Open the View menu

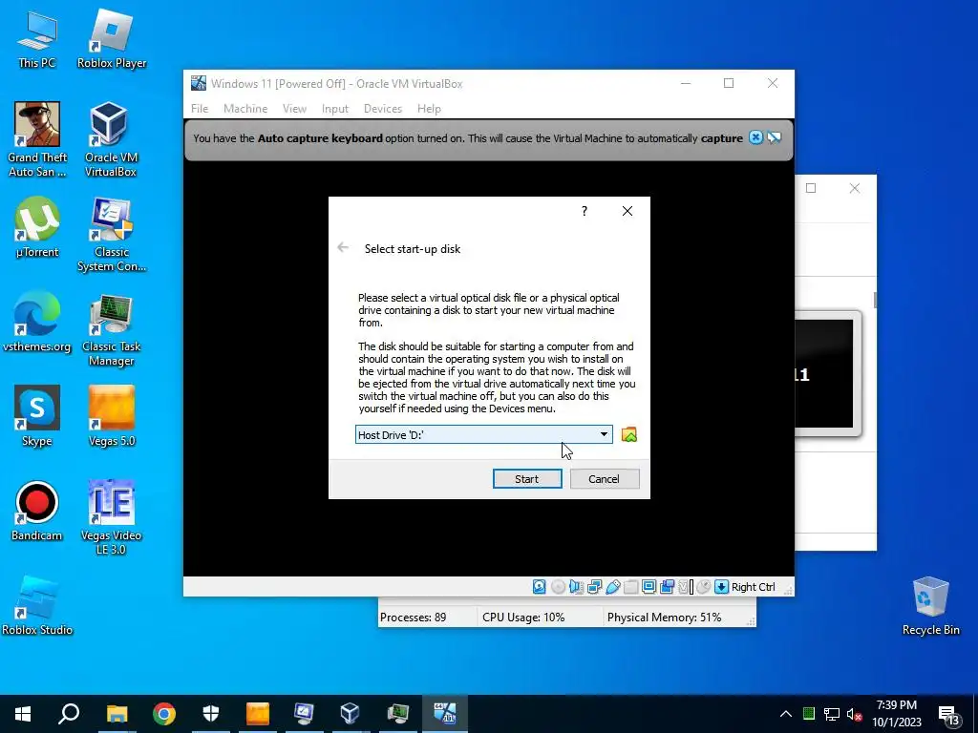tap(294, 109)
